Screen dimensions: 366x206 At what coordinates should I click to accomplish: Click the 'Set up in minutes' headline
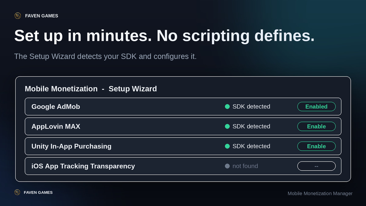tap(164, 36)
